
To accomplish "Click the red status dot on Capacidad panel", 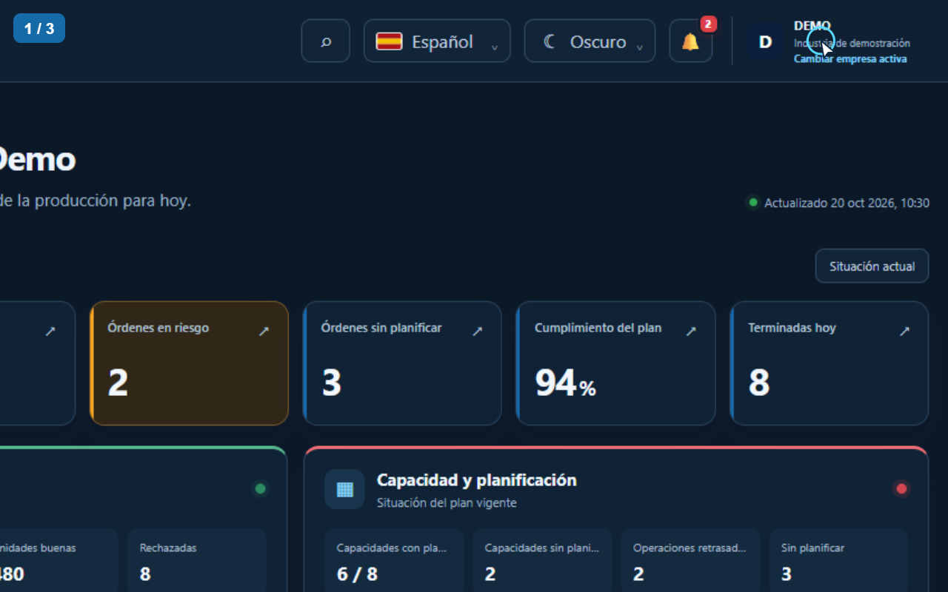I will click(x=901, y=488).
